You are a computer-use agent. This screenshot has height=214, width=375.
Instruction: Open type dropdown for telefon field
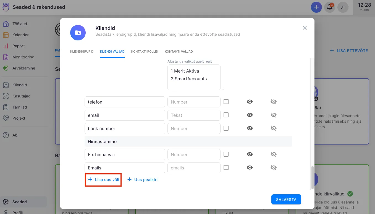click(x=194, y=102)
